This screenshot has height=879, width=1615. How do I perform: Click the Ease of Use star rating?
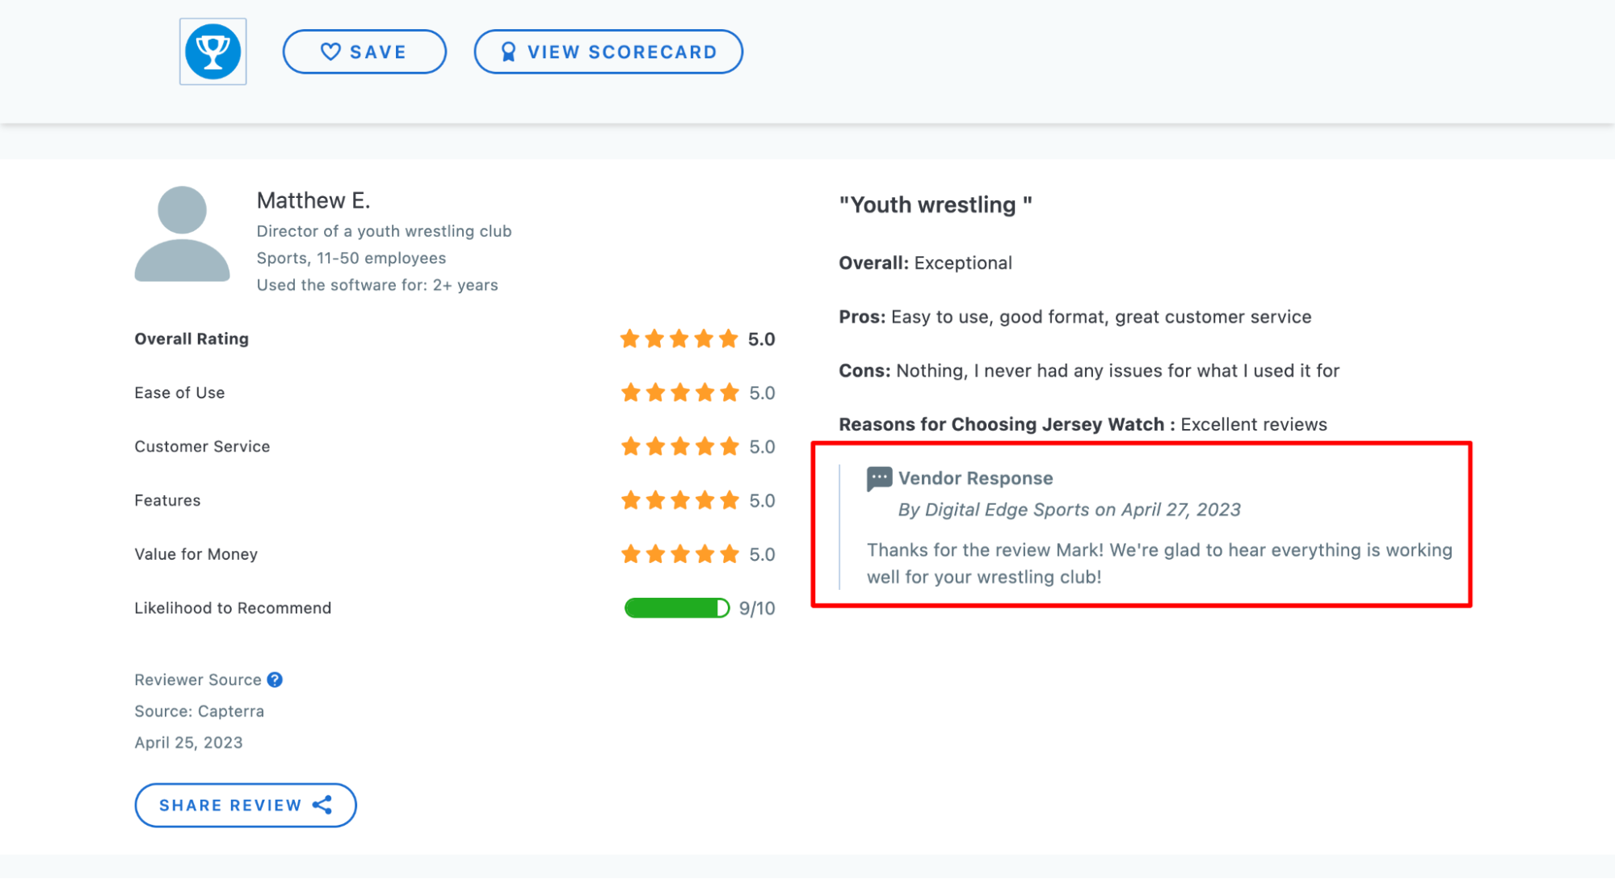tap(680, 393)
